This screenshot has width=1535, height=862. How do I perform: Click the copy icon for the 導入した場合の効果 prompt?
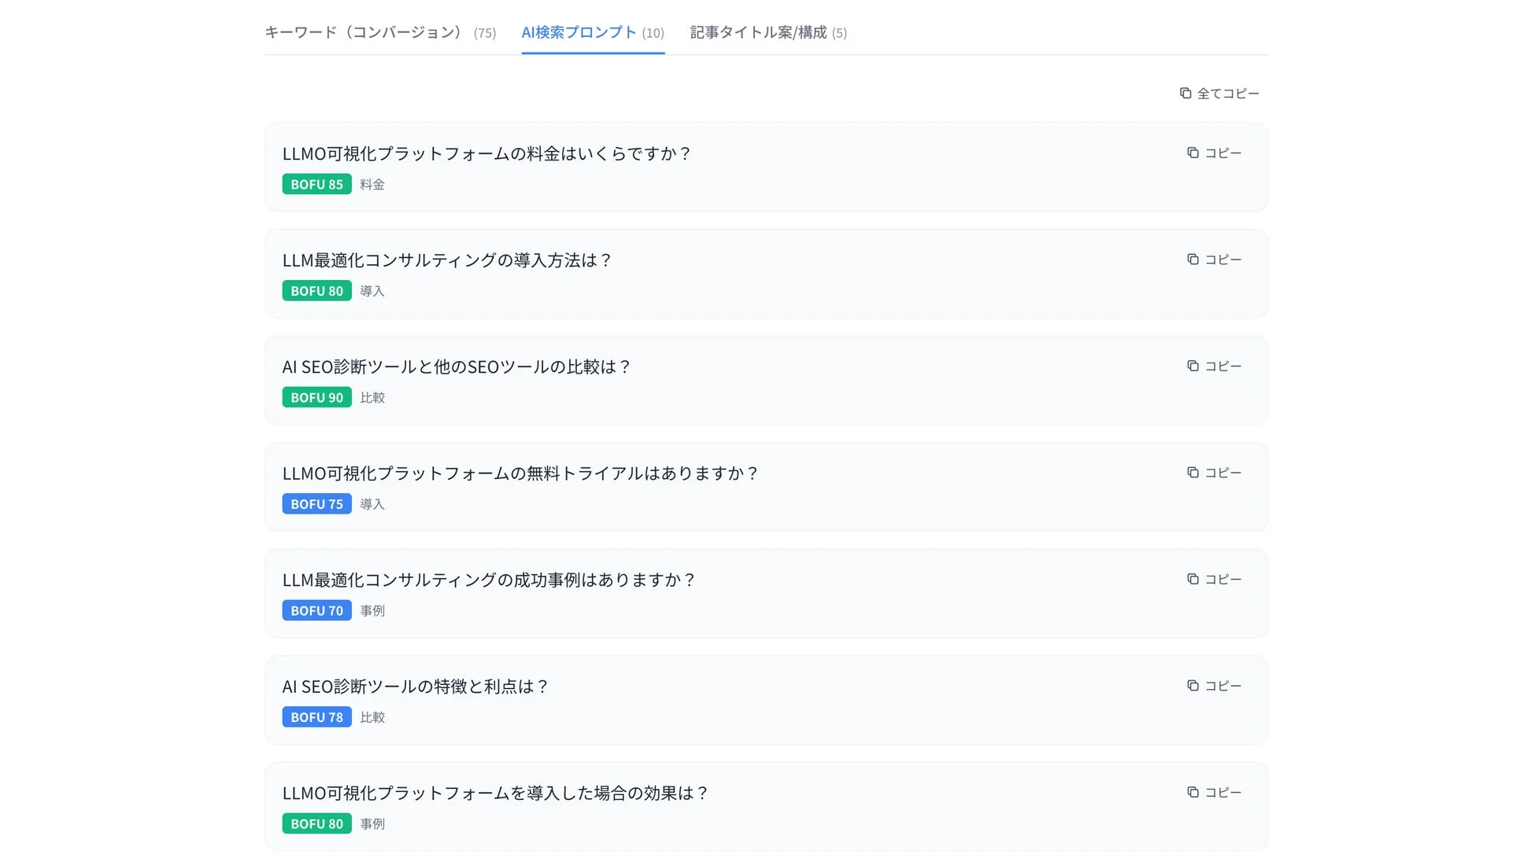pos(1192,792)
